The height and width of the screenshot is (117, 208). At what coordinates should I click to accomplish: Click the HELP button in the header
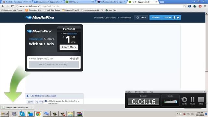coord(141,18)
